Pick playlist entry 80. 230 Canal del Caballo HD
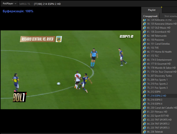This screenshot has height=134, width=177. [159, 108]
